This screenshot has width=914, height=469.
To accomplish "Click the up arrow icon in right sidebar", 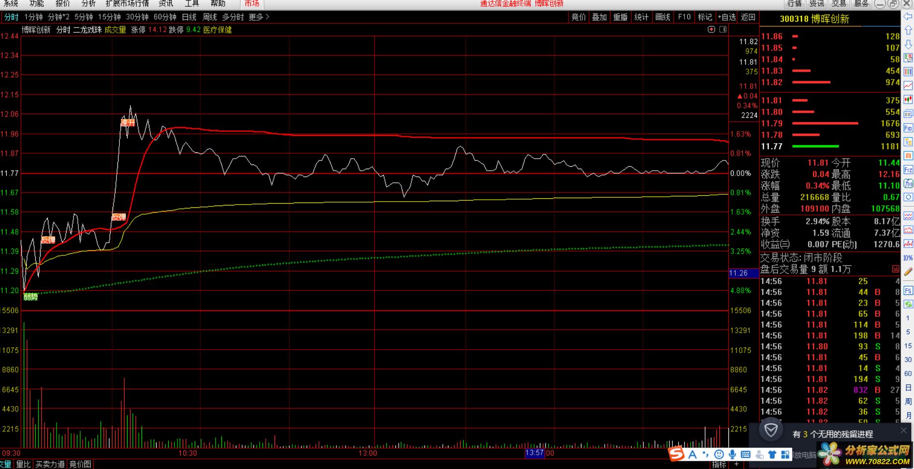I will 908,30.
